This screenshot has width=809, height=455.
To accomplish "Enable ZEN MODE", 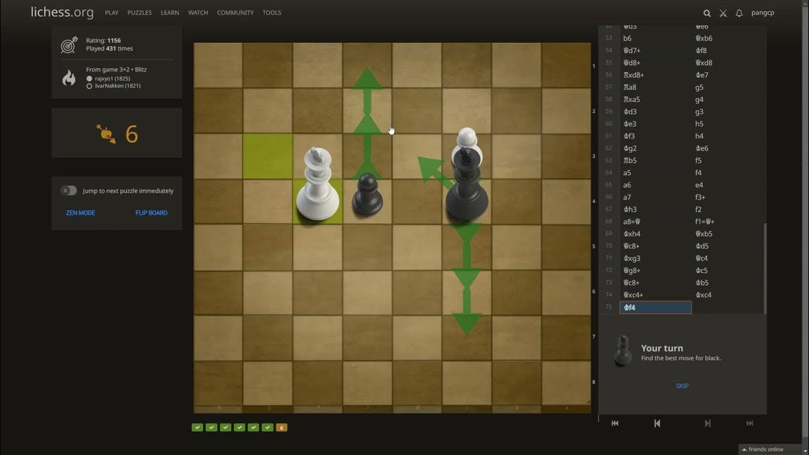I will click(x=80, y=213).
